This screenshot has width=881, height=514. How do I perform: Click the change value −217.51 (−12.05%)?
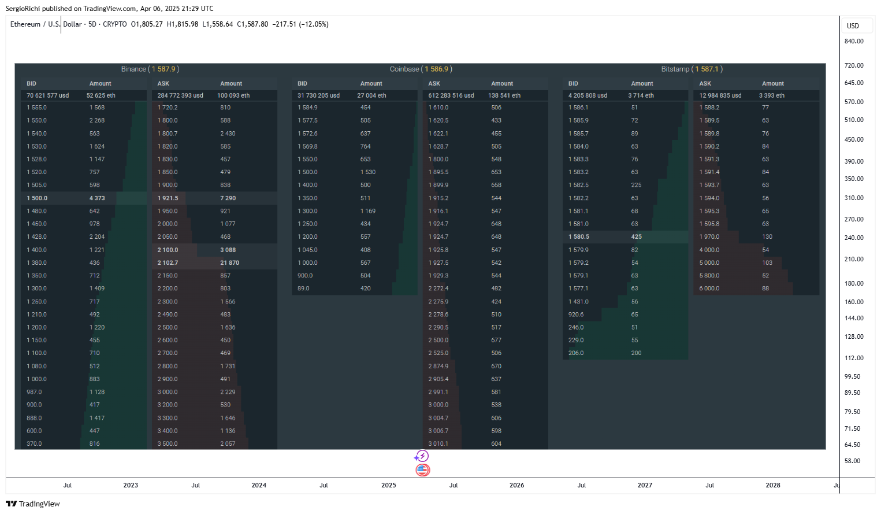coord(300,24)
